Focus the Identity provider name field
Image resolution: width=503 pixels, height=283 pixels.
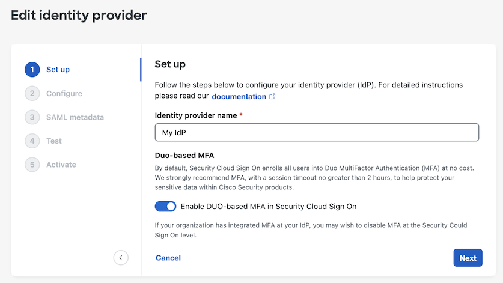317,132
